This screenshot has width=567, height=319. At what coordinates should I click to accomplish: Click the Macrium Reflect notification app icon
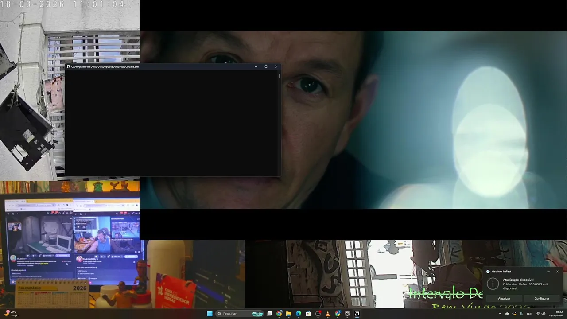click(488, 272)
